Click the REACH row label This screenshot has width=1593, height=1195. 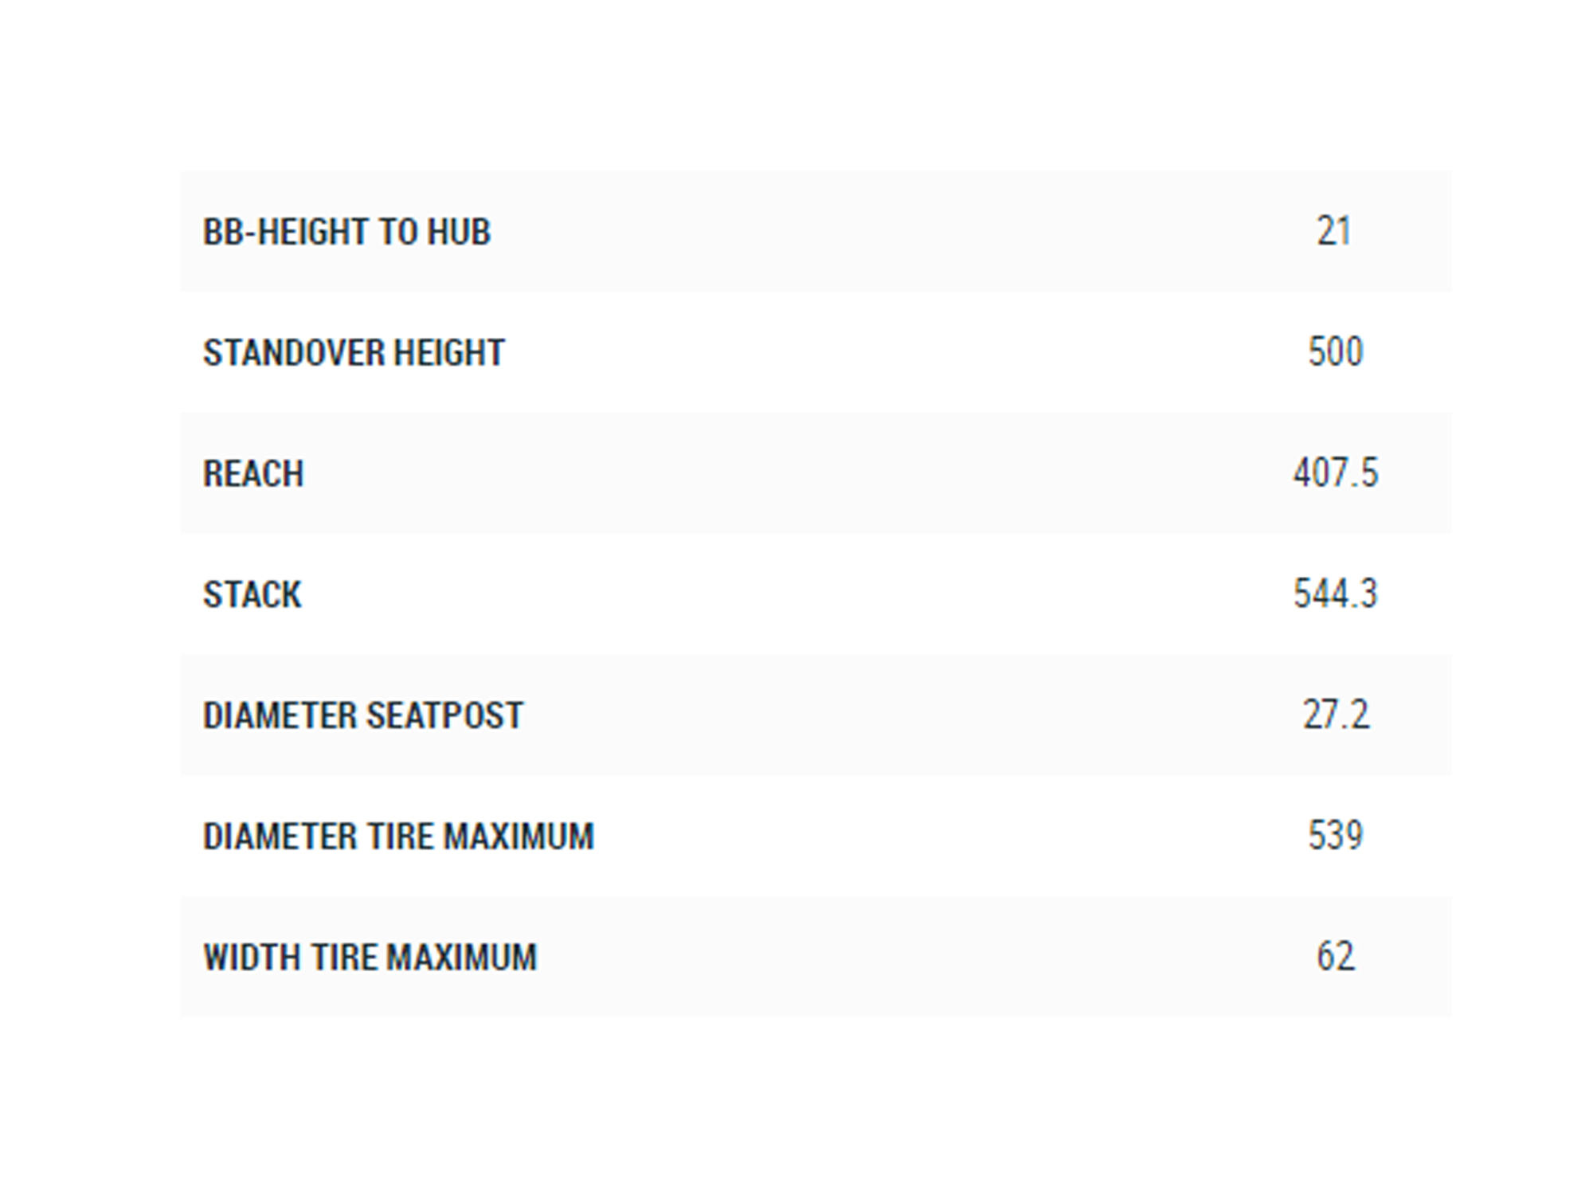[x=253, y=474]
